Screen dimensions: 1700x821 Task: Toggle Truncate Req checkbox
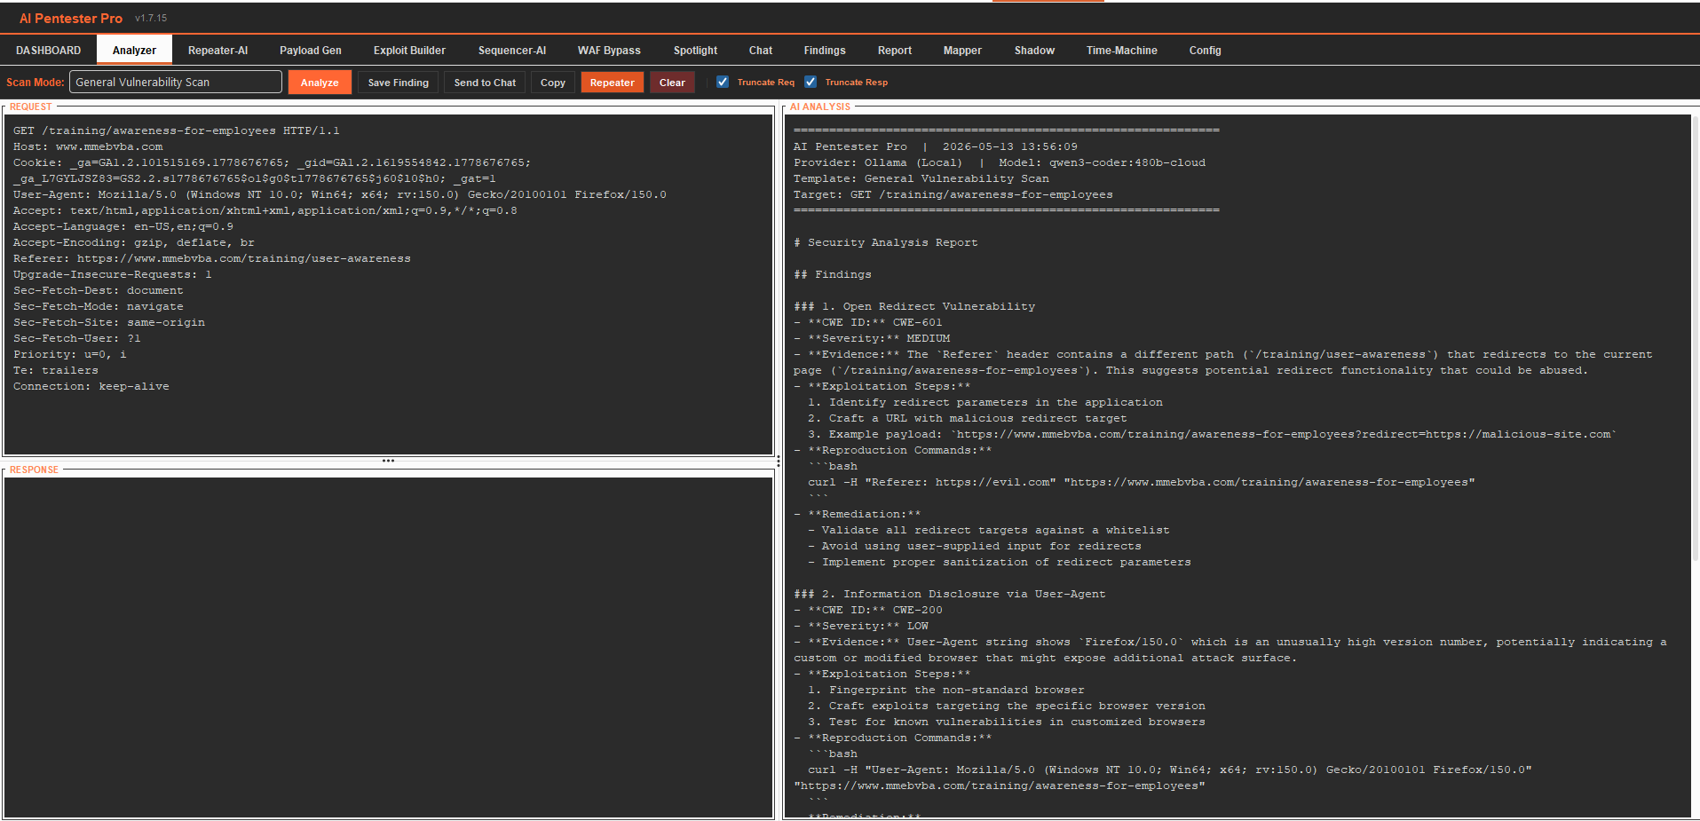(723, 82)
